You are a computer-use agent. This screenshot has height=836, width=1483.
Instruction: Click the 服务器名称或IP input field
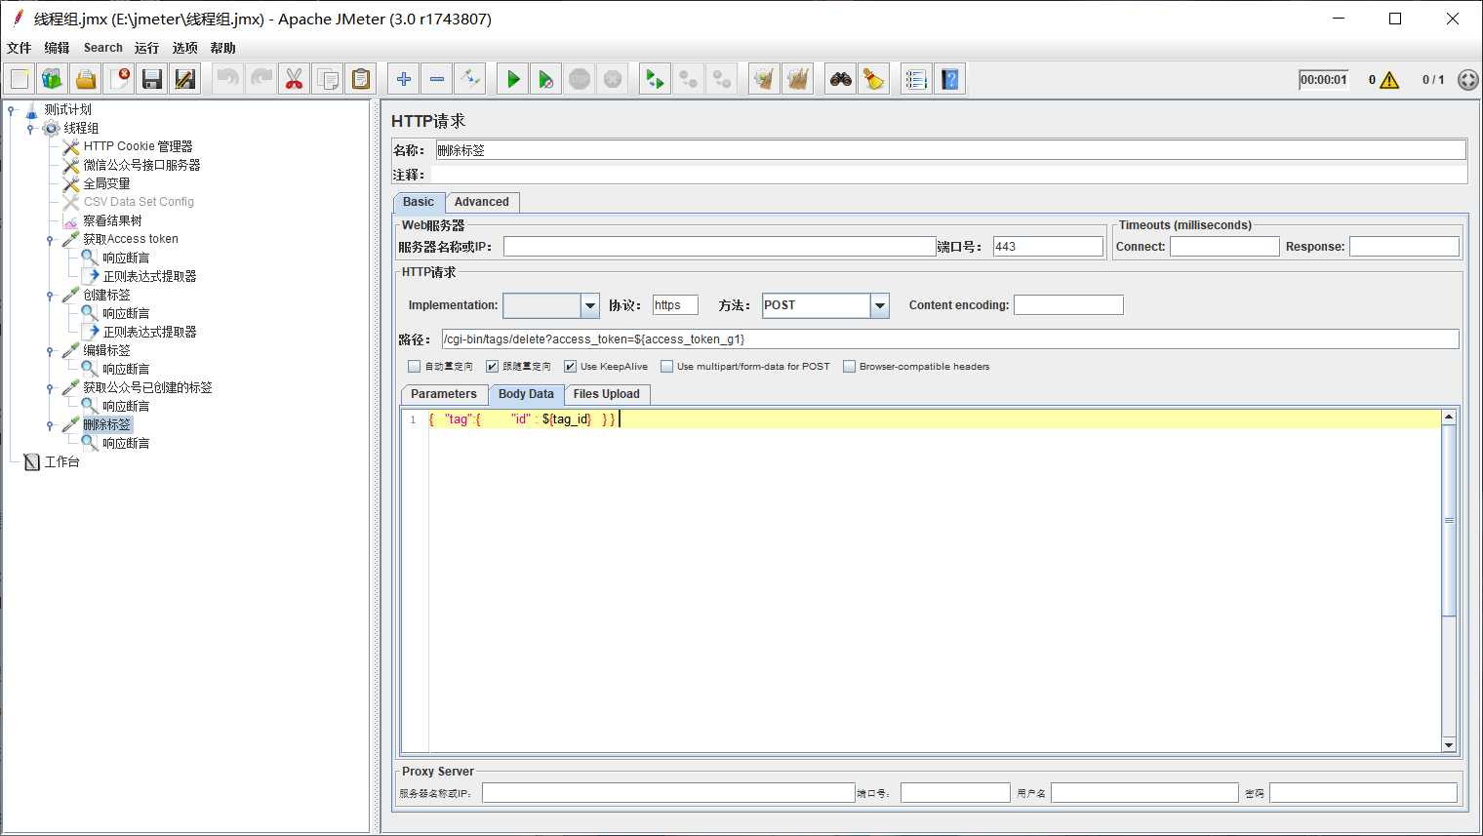719,247
